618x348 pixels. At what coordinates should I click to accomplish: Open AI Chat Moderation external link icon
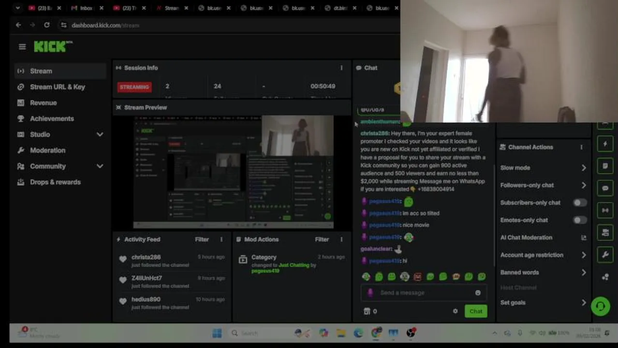[584, 237]
